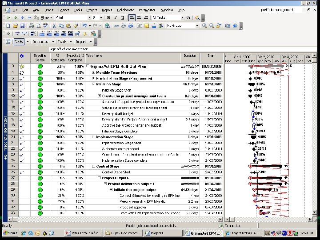Click the task table horizontal scrollbar
This screenshot has width=320, height=240.
pos(115,220)
